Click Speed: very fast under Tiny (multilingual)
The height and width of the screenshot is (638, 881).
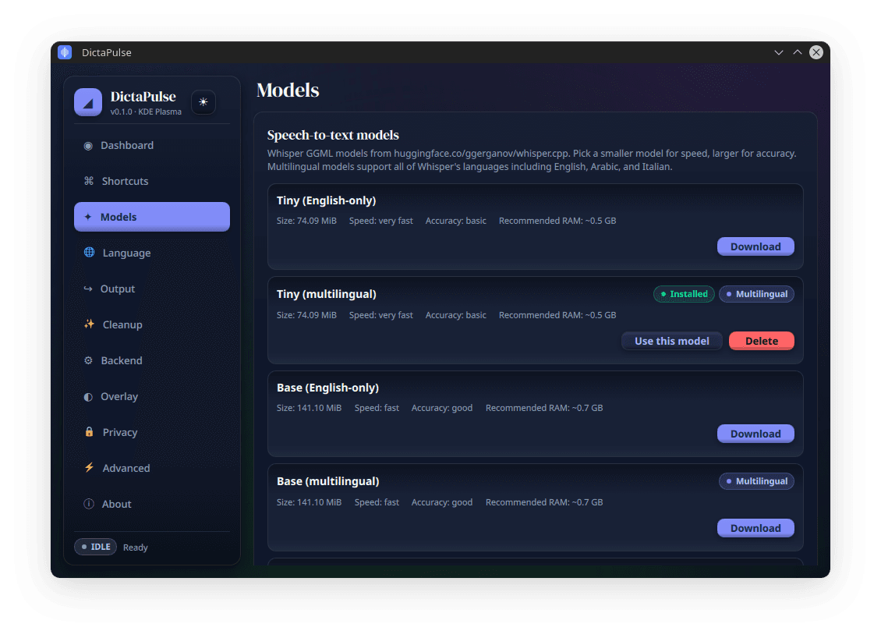381,315
